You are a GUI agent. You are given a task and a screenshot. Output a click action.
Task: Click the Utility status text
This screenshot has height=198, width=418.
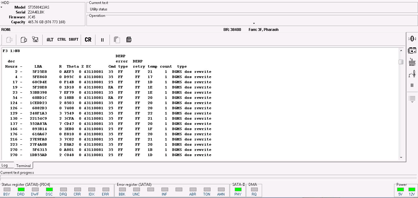click(99, 9)
